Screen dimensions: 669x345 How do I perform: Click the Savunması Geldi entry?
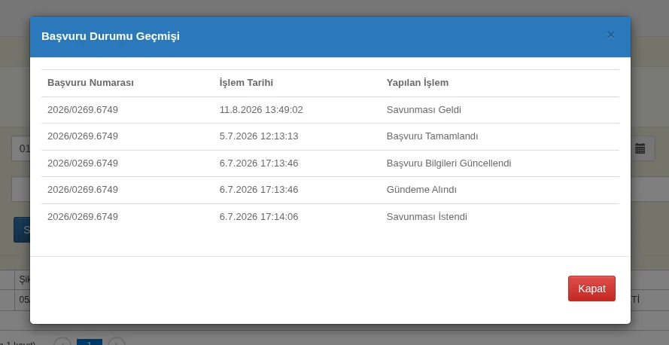point(424,110)
